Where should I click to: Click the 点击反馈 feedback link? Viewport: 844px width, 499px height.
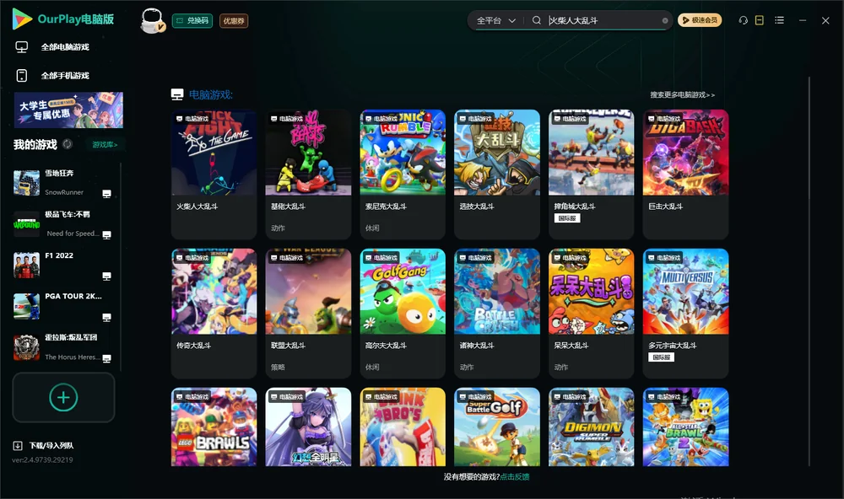pyautogui.click(x=515, y=476)
